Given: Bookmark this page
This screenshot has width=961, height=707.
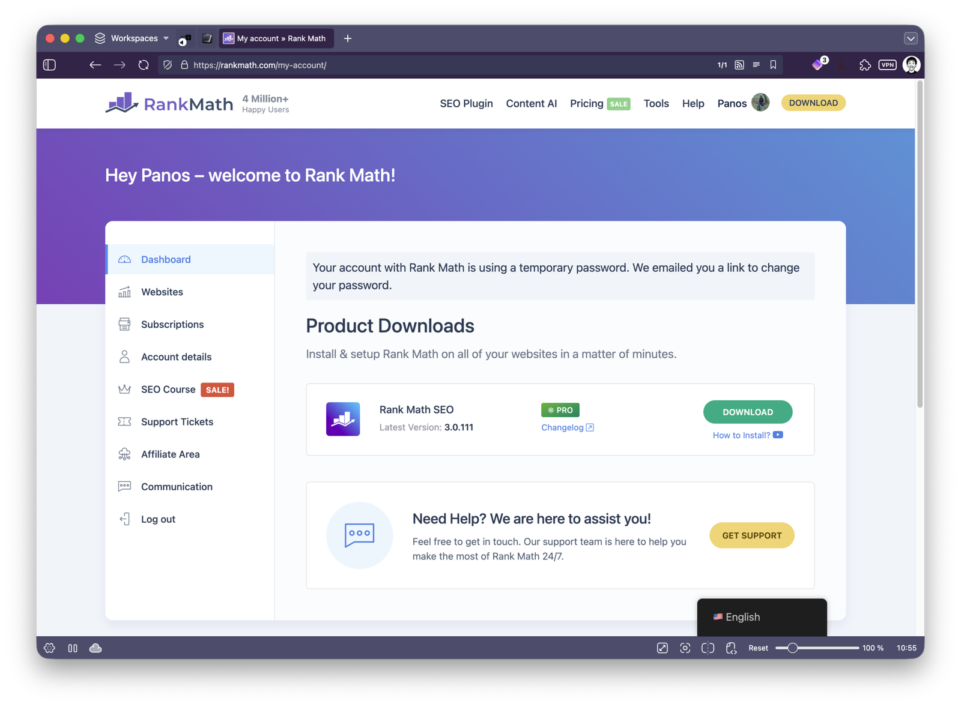Looking at the screenshot, I should pyautogui.click(x=773, y=65).
